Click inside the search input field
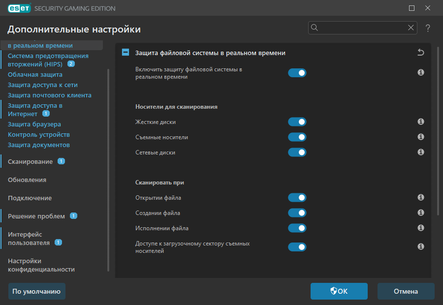 [362, 28]
